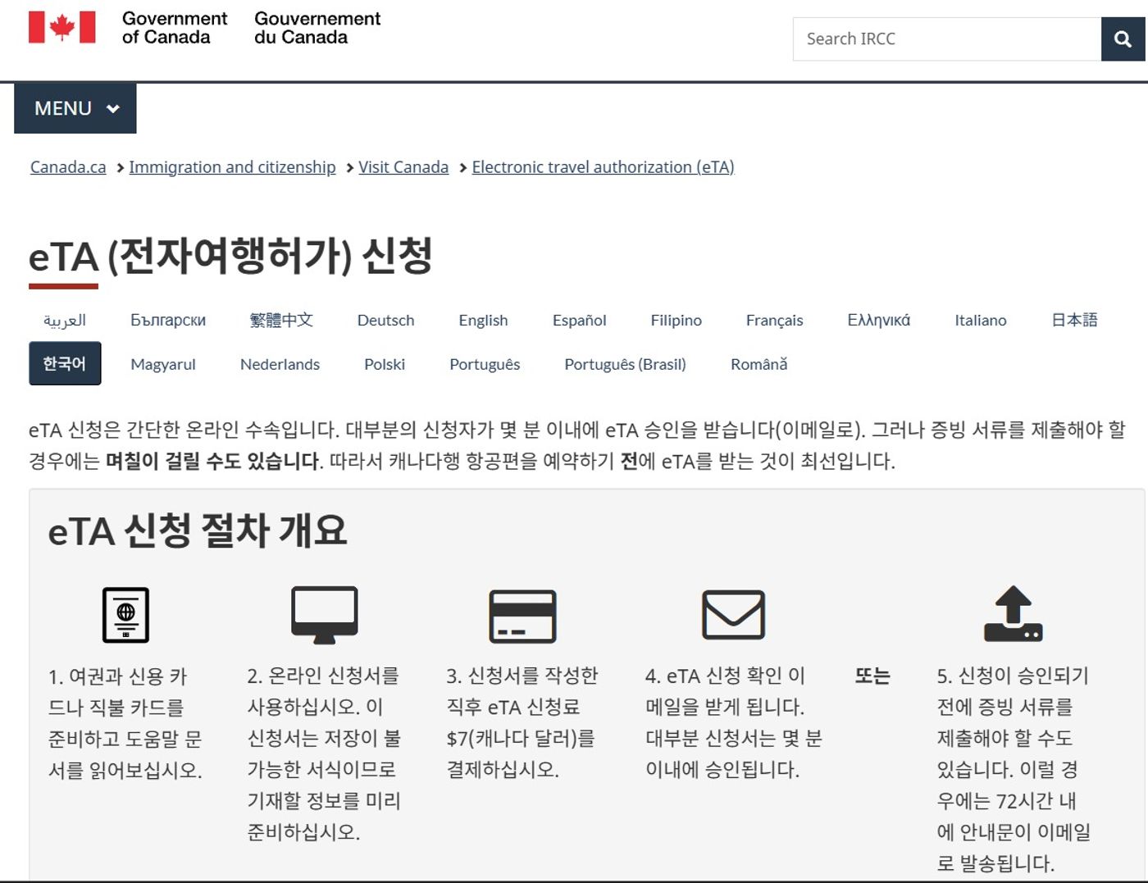This screenshot has width=1148, height=883.
Task: Switch to the Nederlands language tab
Action: pos(280,364)
